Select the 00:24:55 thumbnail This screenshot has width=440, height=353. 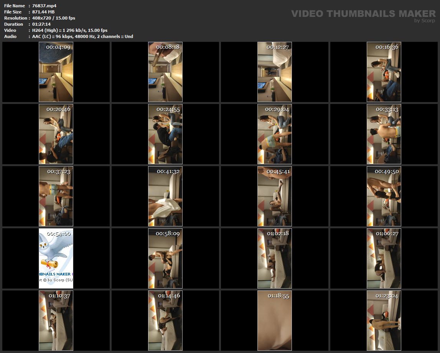click(165, 134)
